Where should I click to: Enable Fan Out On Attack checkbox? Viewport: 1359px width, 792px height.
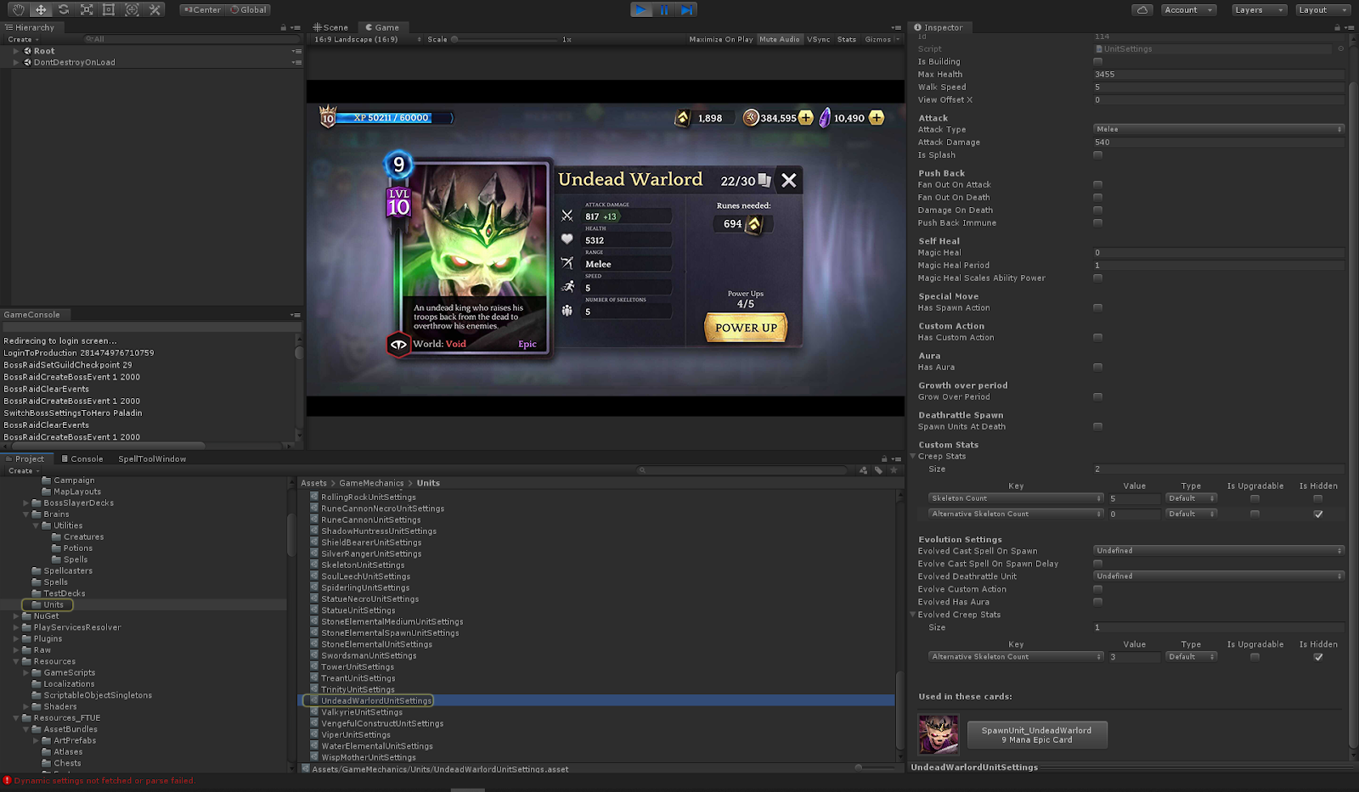tap(1097, 185)
